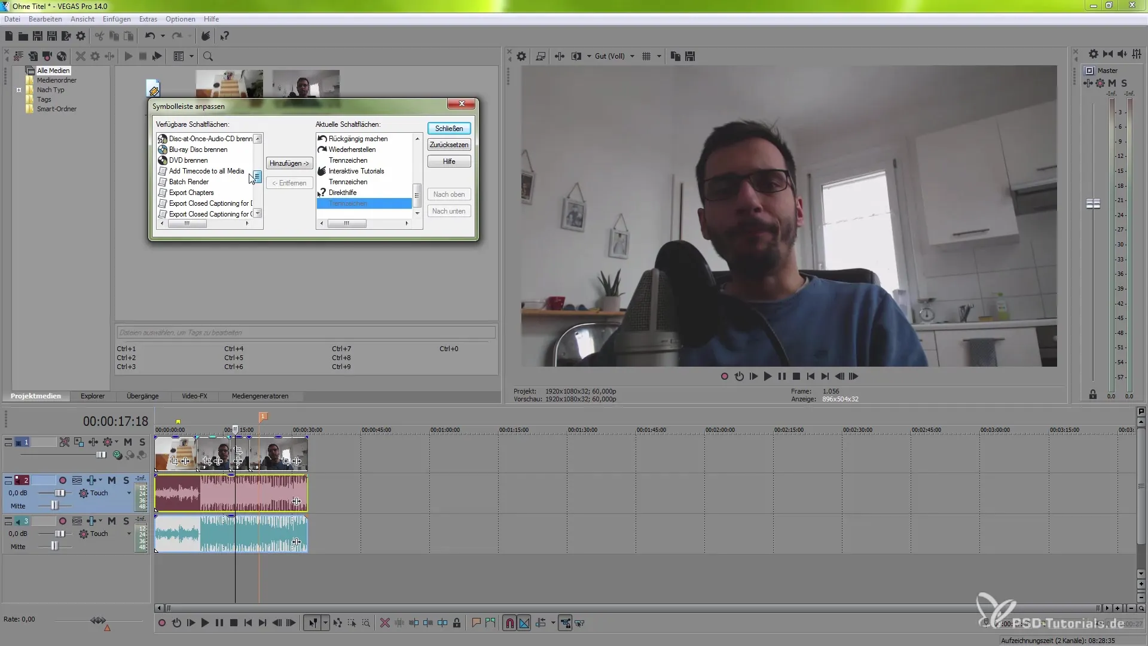This screenshot has width=1148, height=646.
Task: Click the orange marker 1 on timeline
Action: 263,416
